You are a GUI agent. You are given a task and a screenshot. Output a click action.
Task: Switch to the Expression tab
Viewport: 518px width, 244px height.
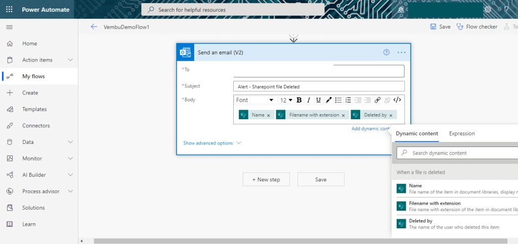point(462,133)
